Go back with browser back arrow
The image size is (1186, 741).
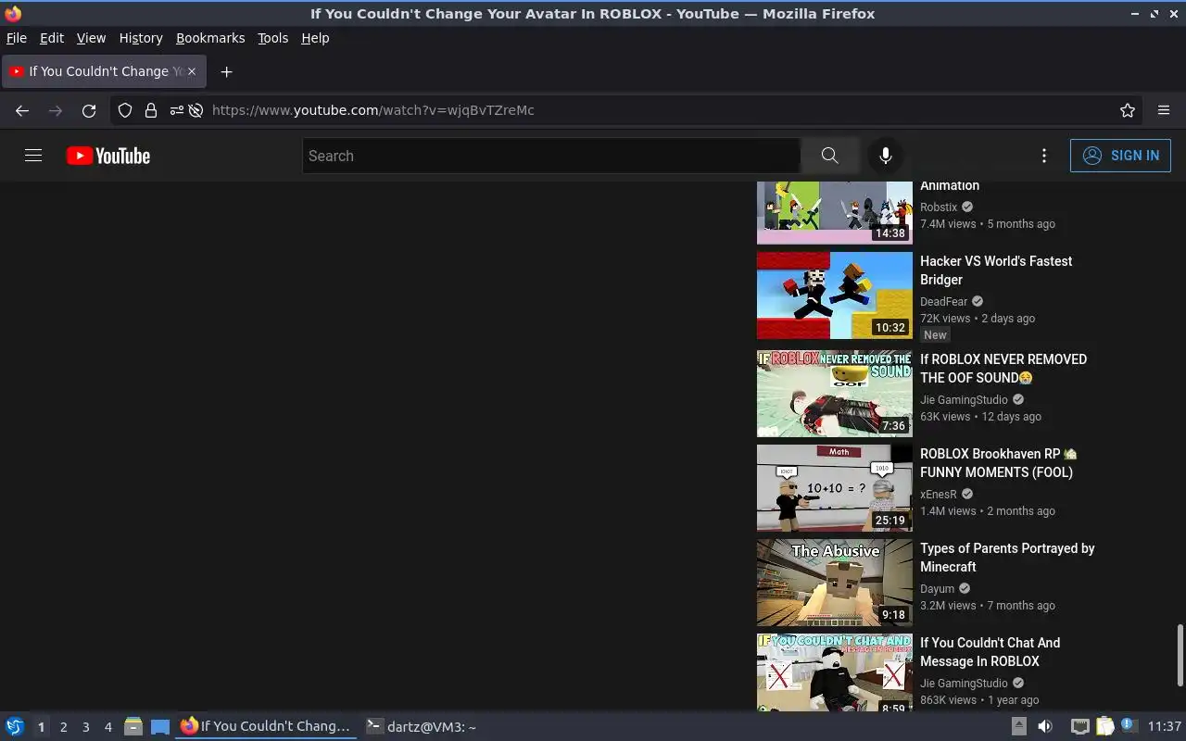pos(22,110)
